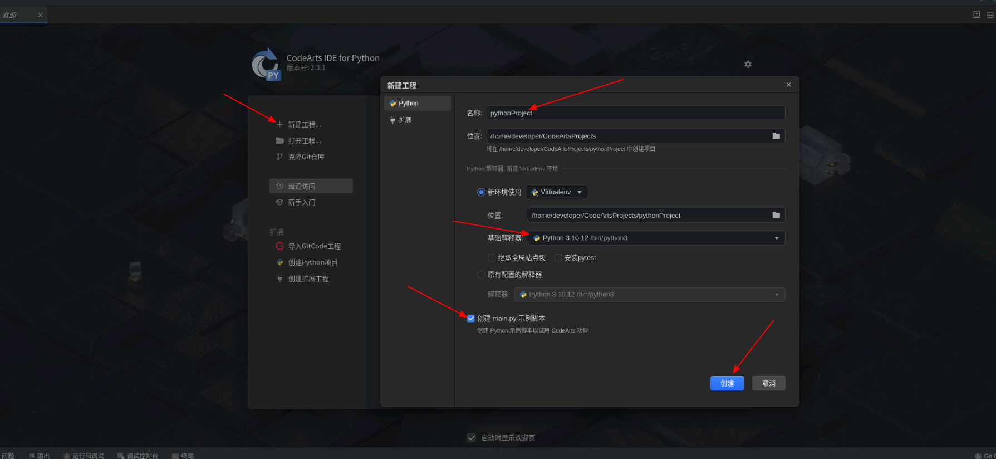The image size is (996, 459).
Task: Open the 新手入门 item
Action: [302, 202]
